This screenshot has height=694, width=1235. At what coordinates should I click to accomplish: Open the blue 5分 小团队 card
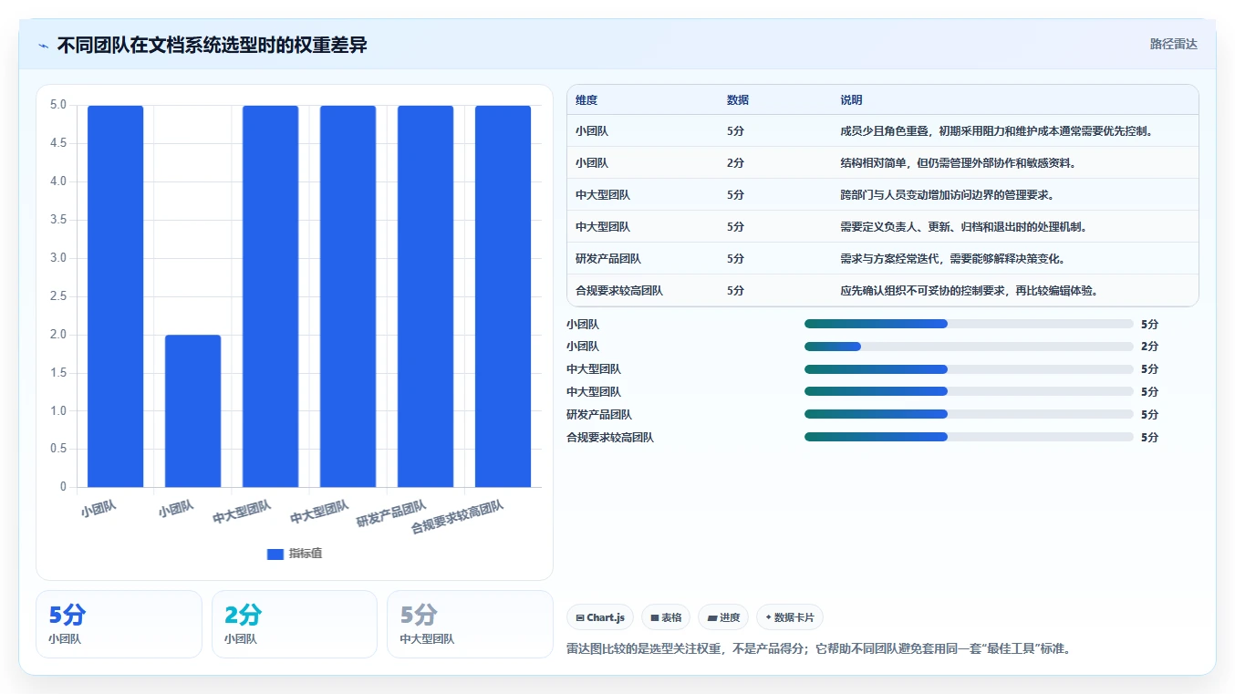pos(119,624)
